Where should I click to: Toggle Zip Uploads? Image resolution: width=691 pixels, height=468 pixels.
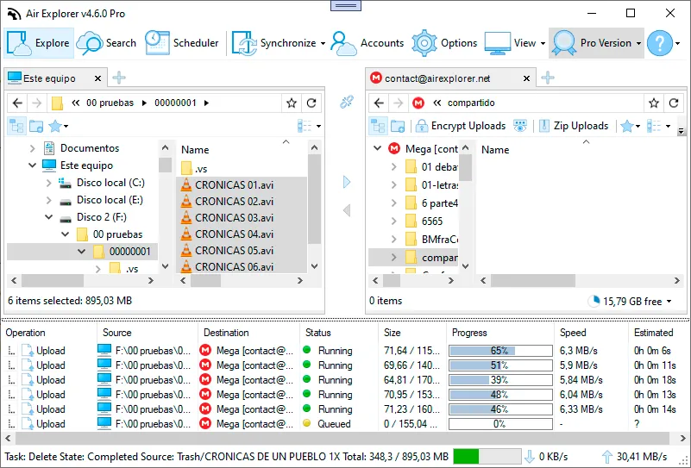pos(574,126)
